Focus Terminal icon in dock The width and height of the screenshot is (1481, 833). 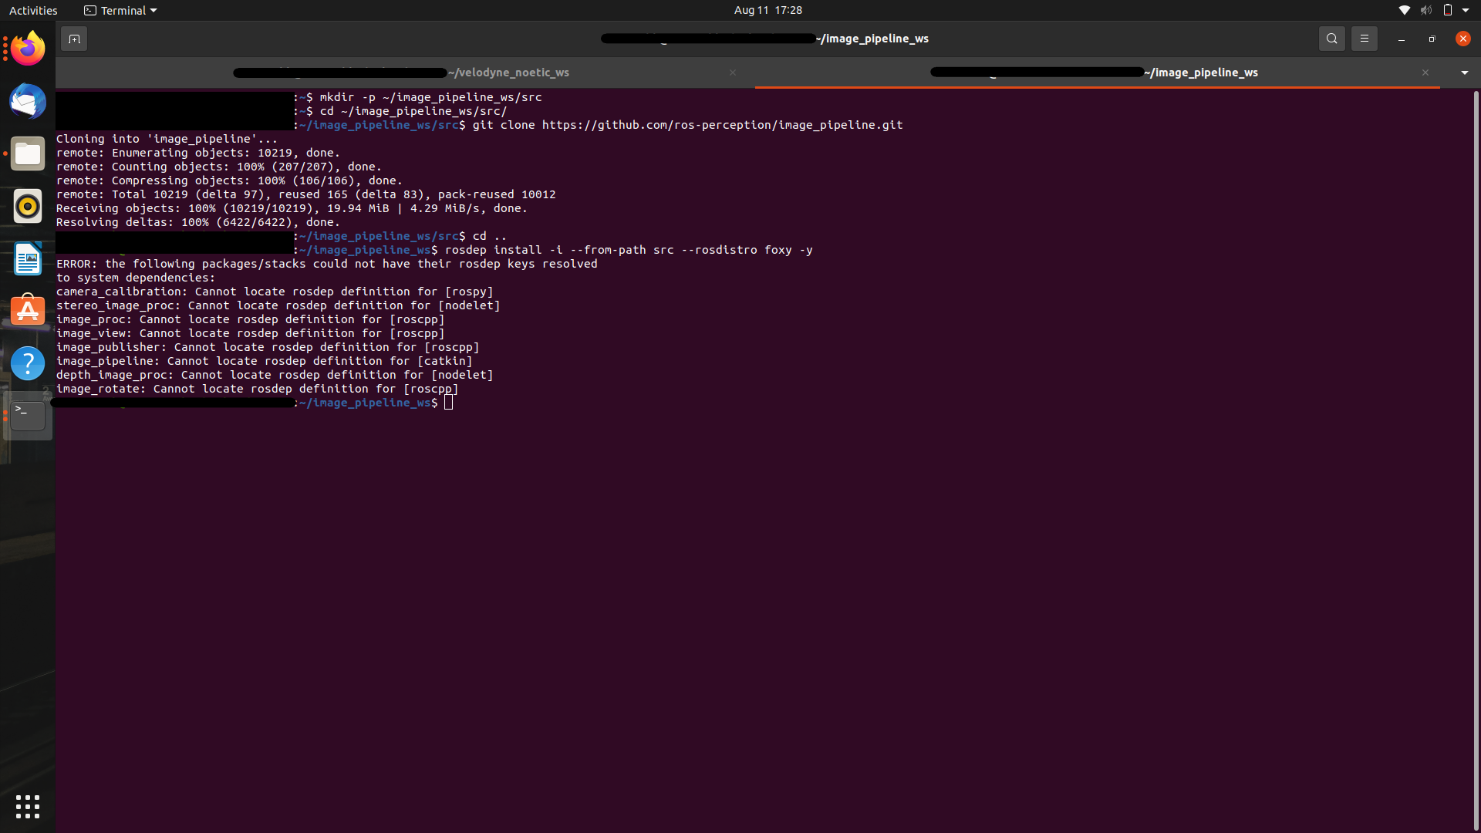28,416
